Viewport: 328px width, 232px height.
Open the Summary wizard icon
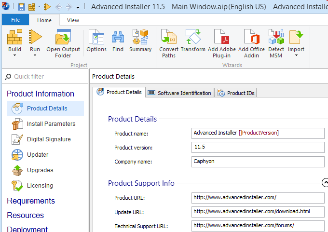tap(140, 38)
